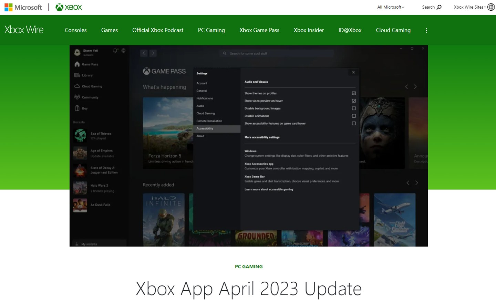Toggle Show themes on profiles checkbox

354,93
